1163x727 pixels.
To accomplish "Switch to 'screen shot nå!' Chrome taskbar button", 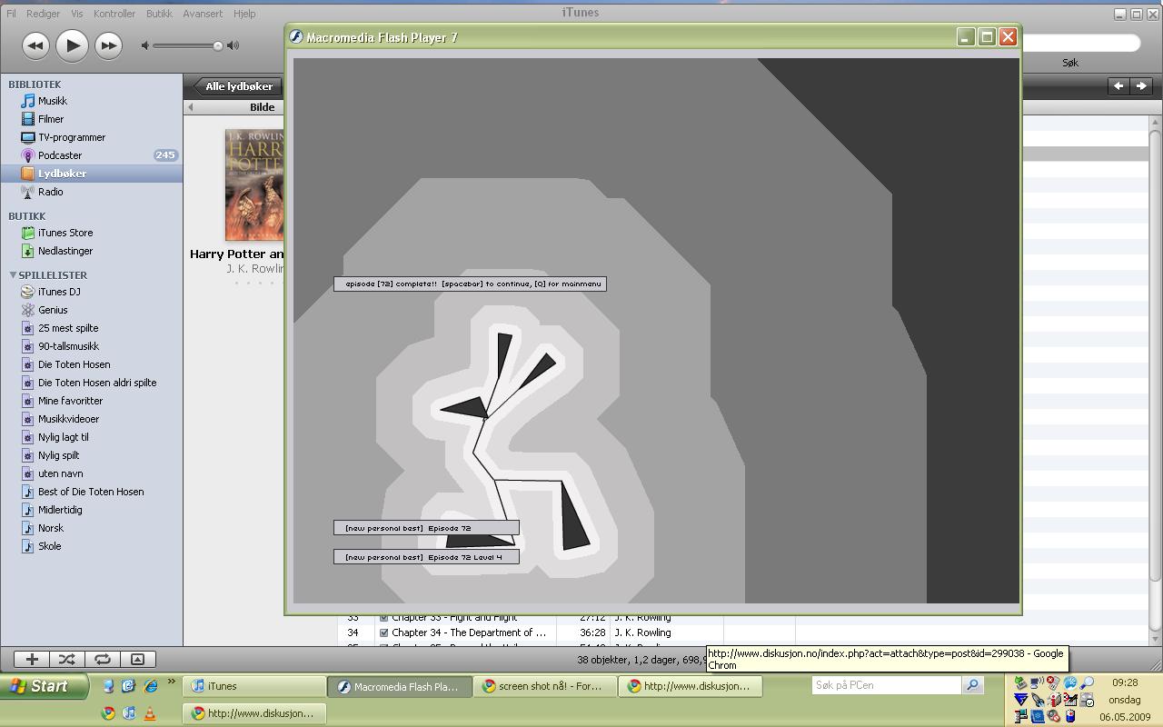I will click(x=545, y=686).
